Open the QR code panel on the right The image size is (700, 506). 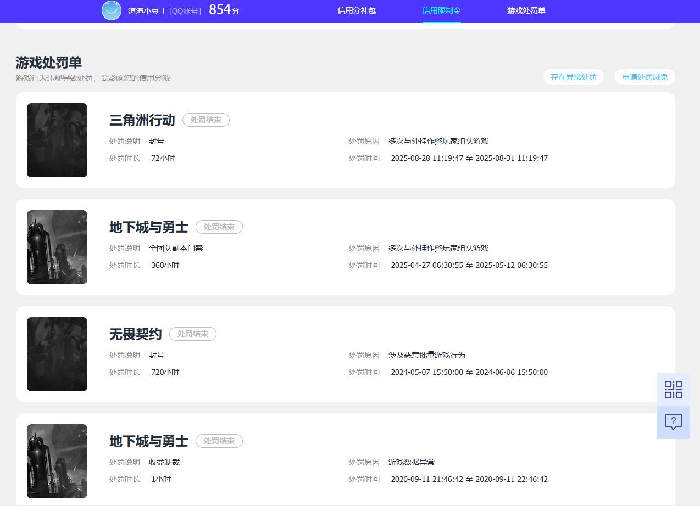click(x=673, y=390)
